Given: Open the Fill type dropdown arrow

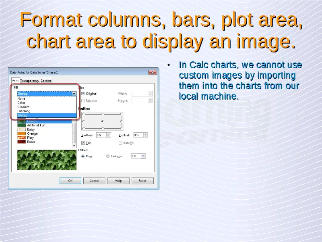Looking at the screenshot, I should (74, 94).
